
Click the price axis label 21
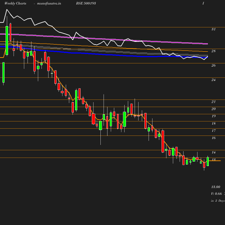[x=213, y=102]
